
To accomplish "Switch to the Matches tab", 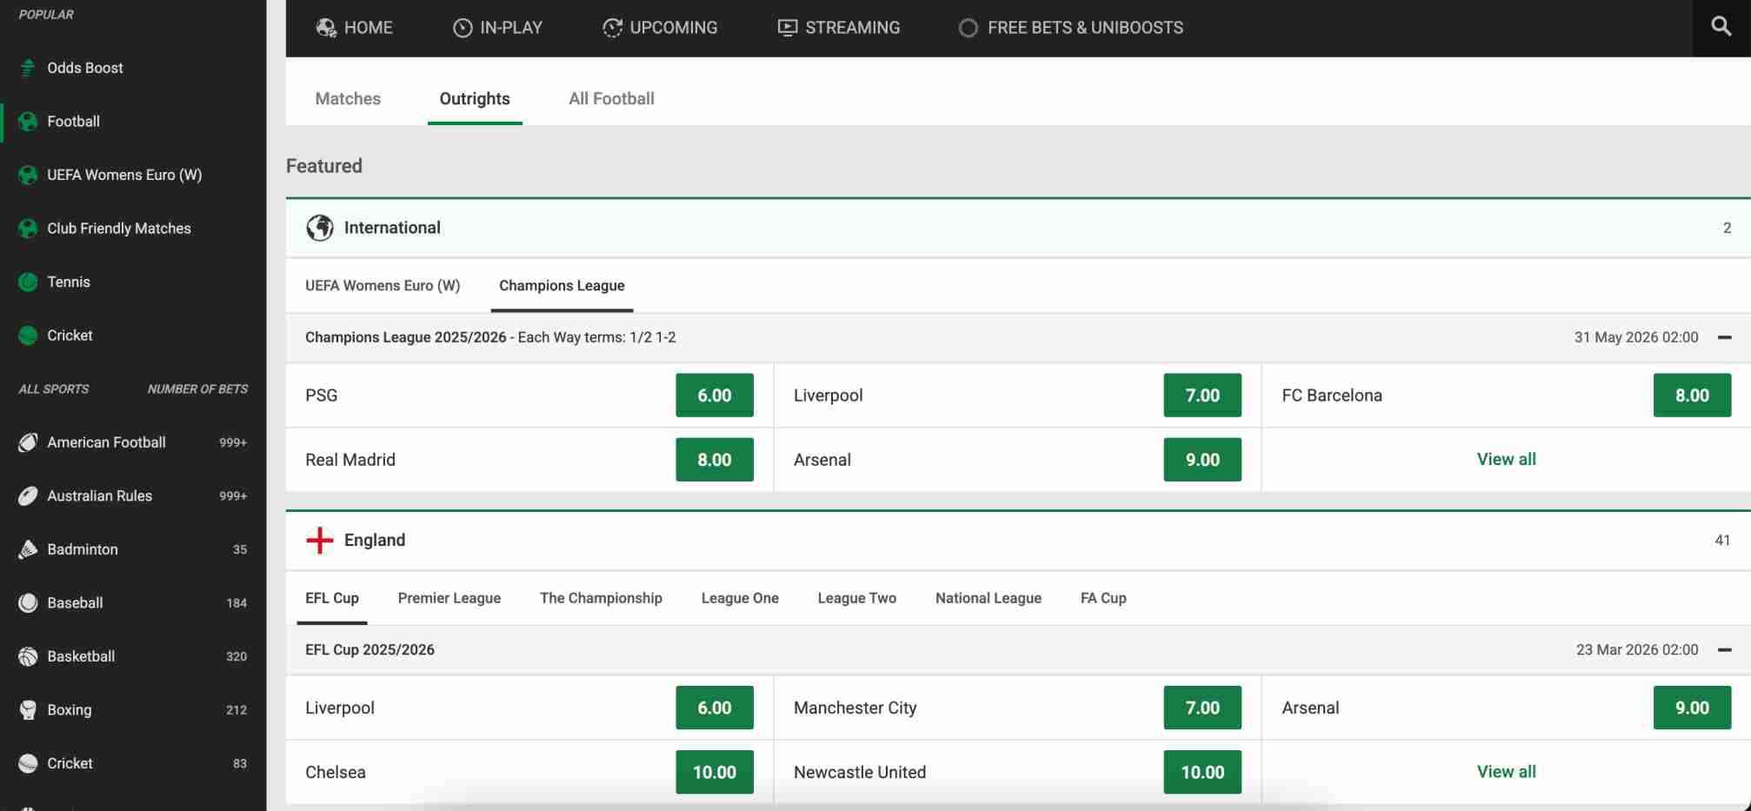I will click(x=348, y=98).
